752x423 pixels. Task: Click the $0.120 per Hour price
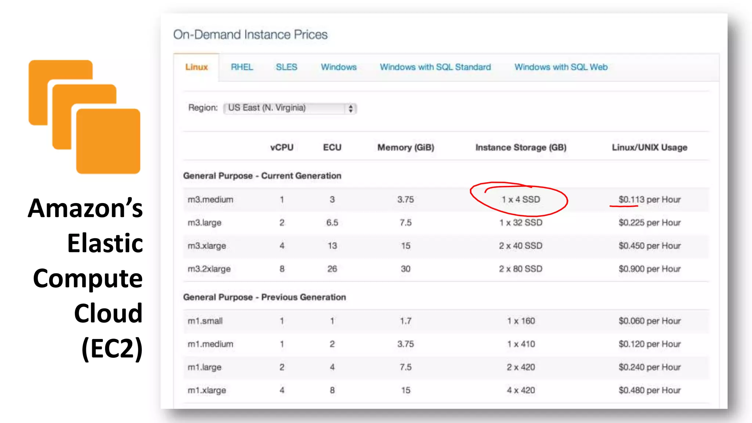[650, 344]
